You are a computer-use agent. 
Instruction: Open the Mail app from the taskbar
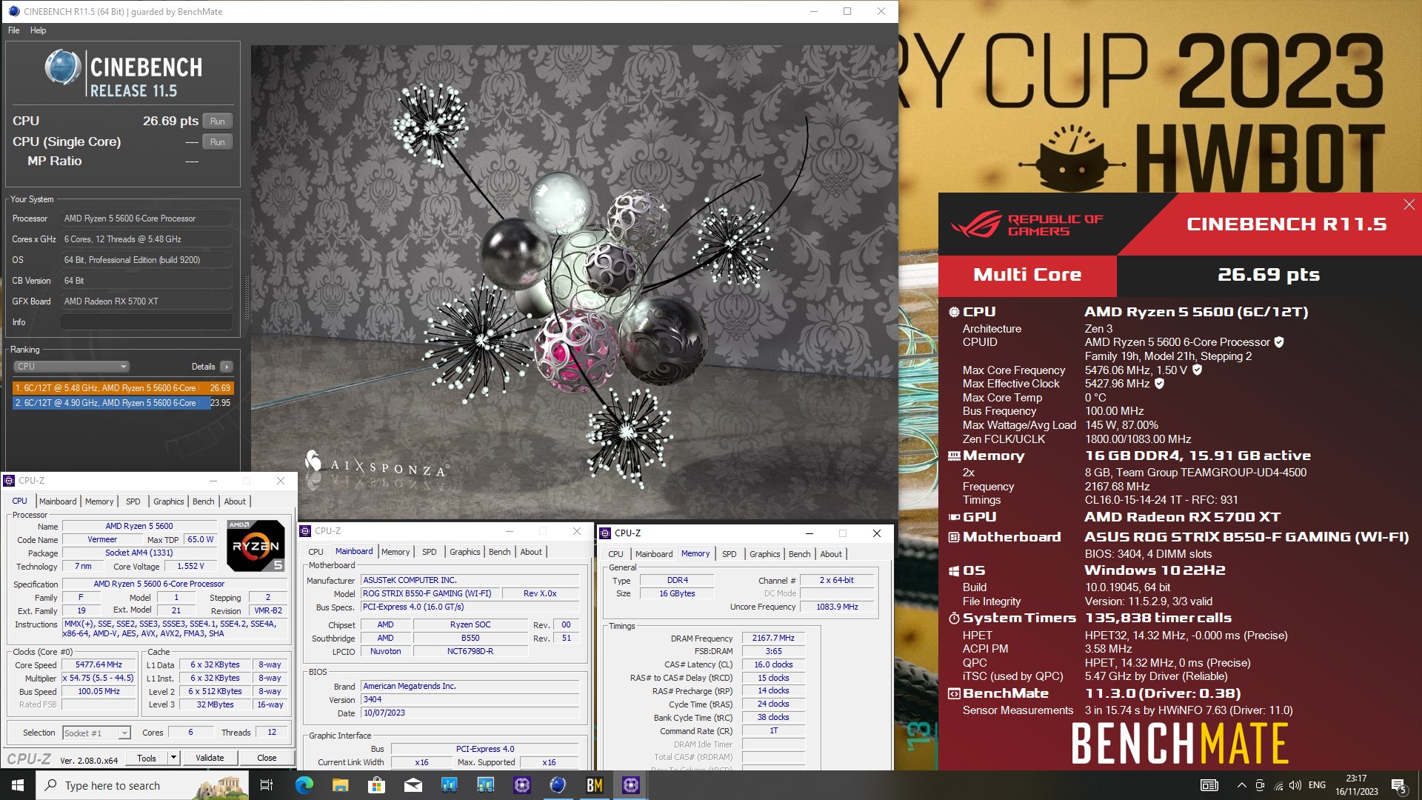click(413, 785)
